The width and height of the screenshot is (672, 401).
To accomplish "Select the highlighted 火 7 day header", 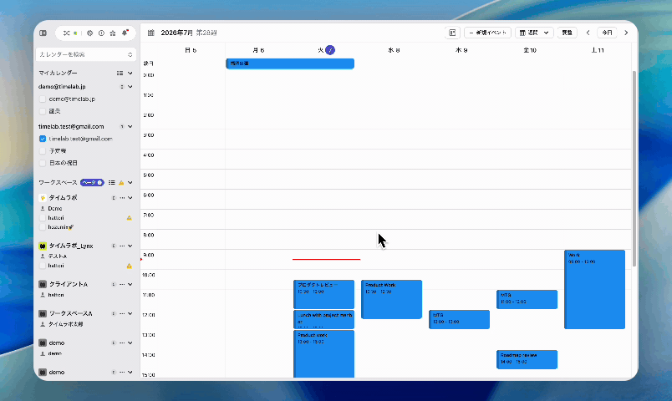I will point(326,50).
